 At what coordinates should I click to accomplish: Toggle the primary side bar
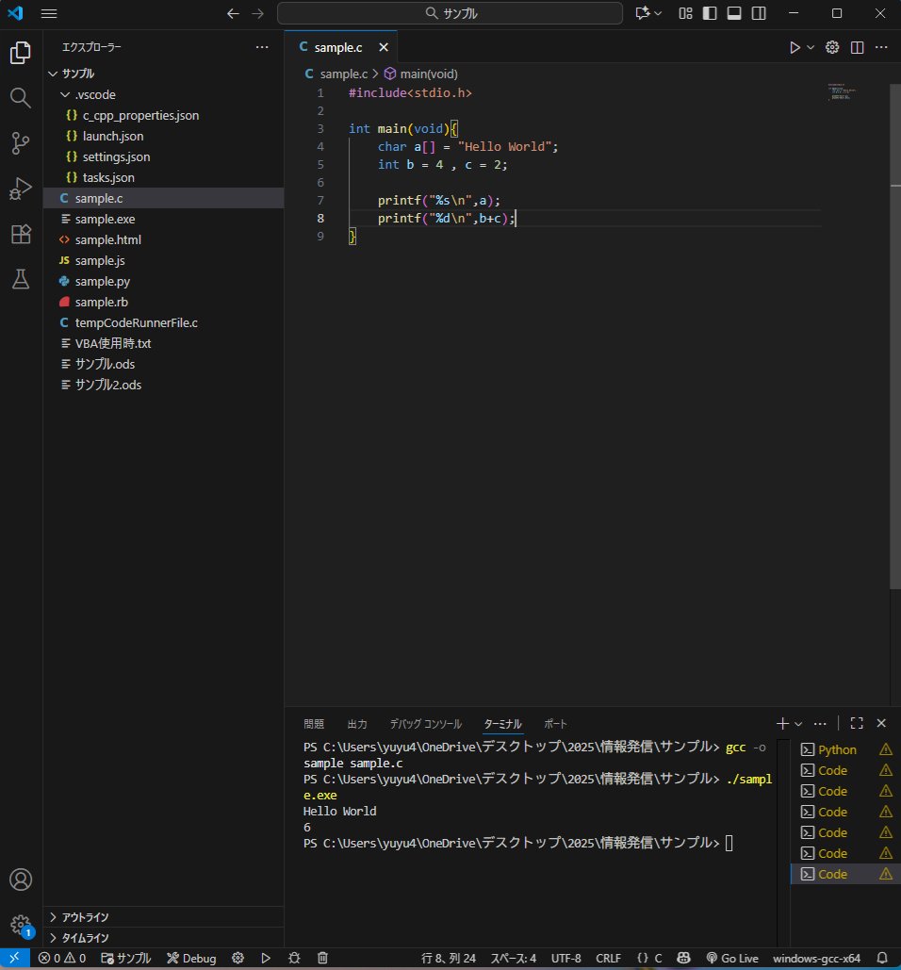click(710, 13)
